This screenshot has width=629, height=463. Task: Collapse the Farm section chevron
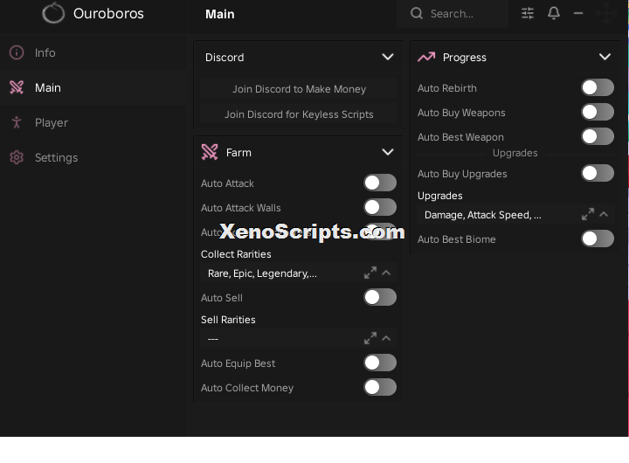point(388,152)
